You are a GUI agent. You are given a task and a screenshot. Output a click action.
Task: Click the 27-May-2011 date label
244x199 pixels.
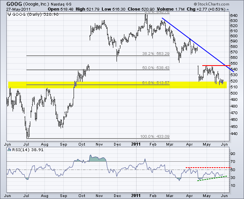[18, 9]
